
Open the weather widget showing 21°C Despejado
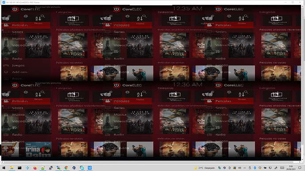tap(205, 168)
